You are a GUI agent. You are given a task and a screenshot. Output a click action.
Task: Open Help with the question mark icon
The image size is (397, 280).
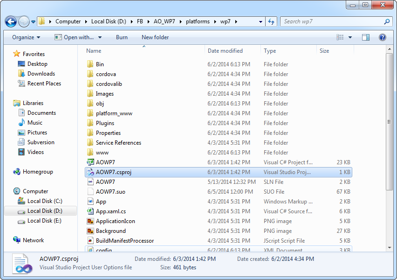(382, 37)
